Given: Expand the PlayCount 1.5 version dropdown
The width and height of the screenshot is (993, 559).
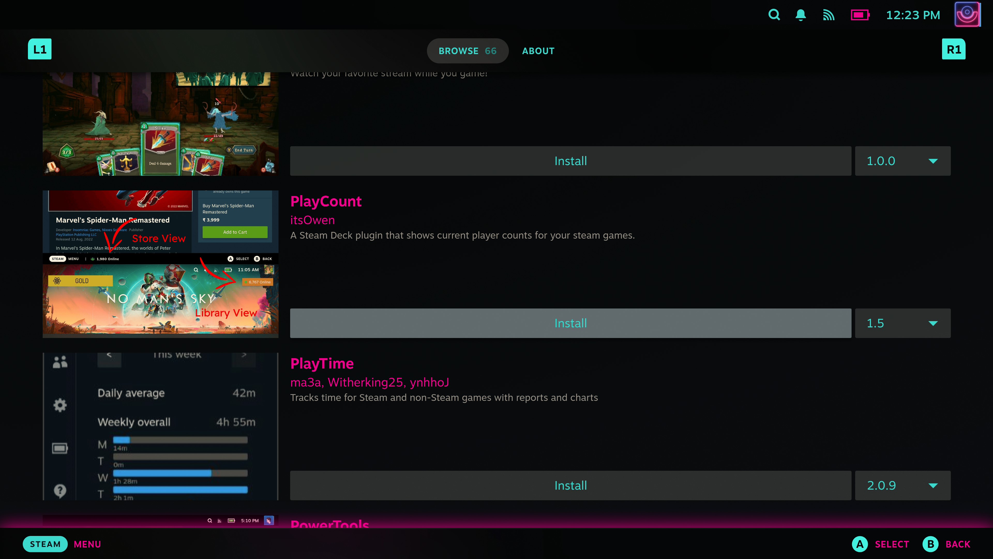Looking at the screenshot, I should tap(903, 323).
